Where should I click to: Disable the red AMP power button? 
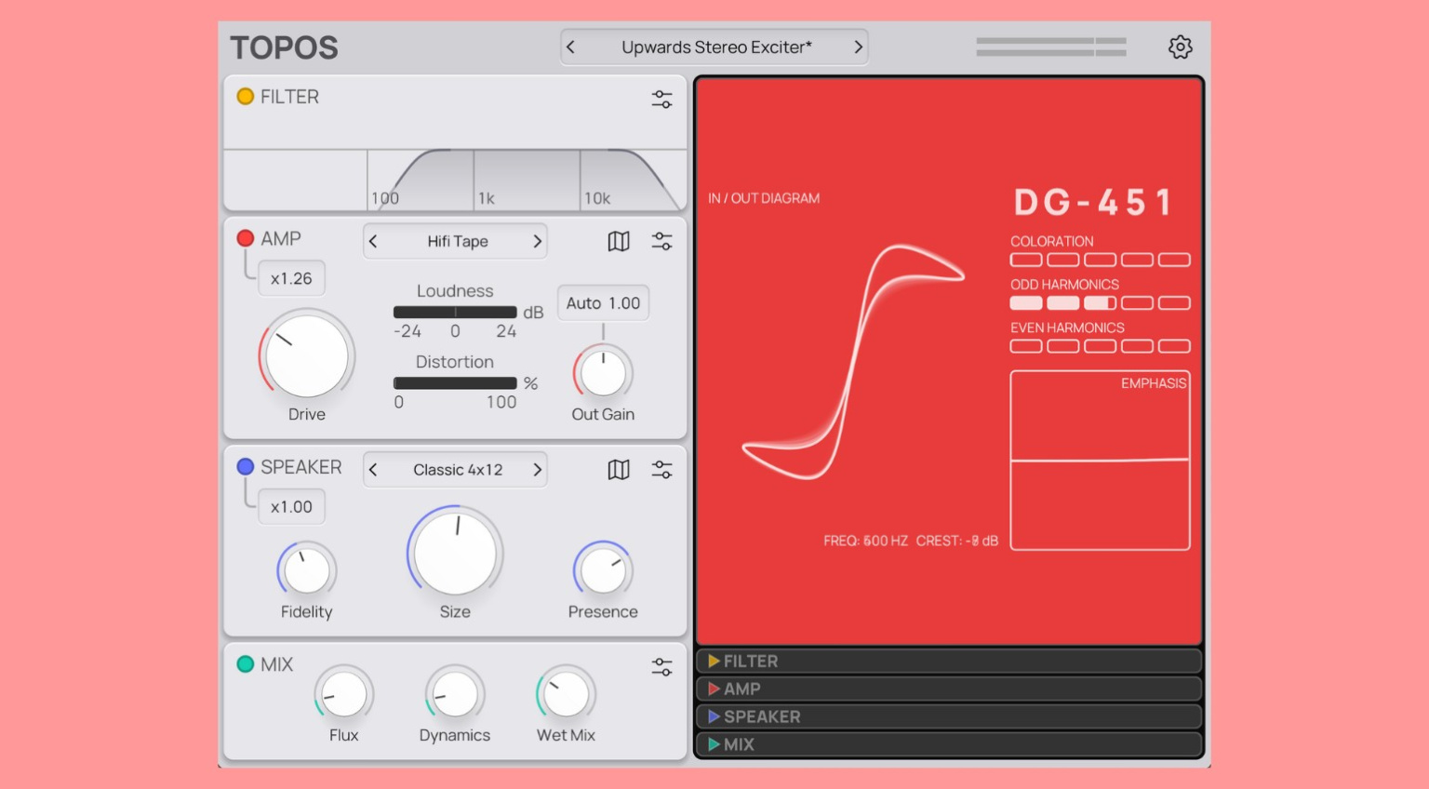[x=246, y=238]
